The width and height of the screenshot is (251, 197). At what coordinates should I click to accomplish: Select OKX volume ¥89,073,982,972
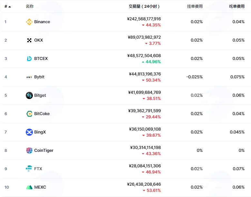144,37
